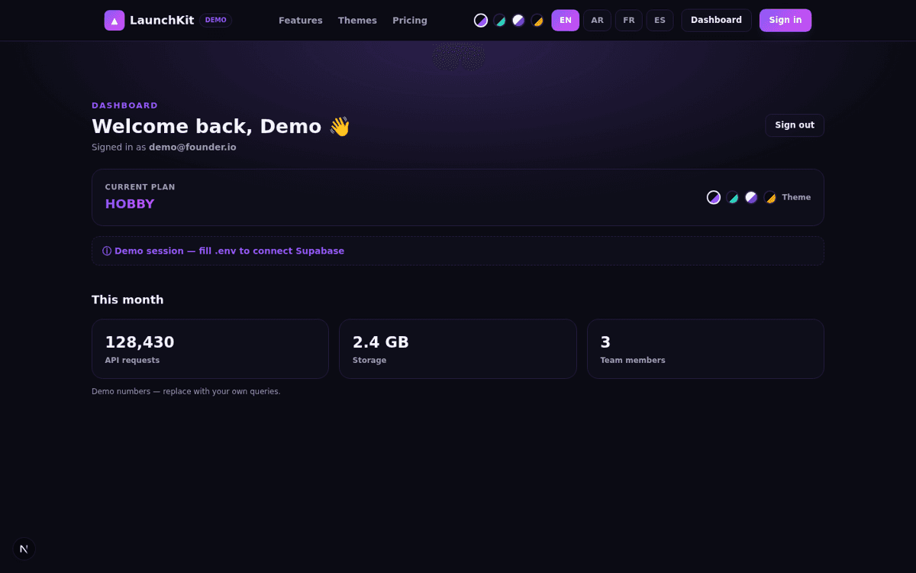Image resolution: width=916 pixels, height=573 pixels.
Task: Click the Sign out button
Action: coord(795,125)
